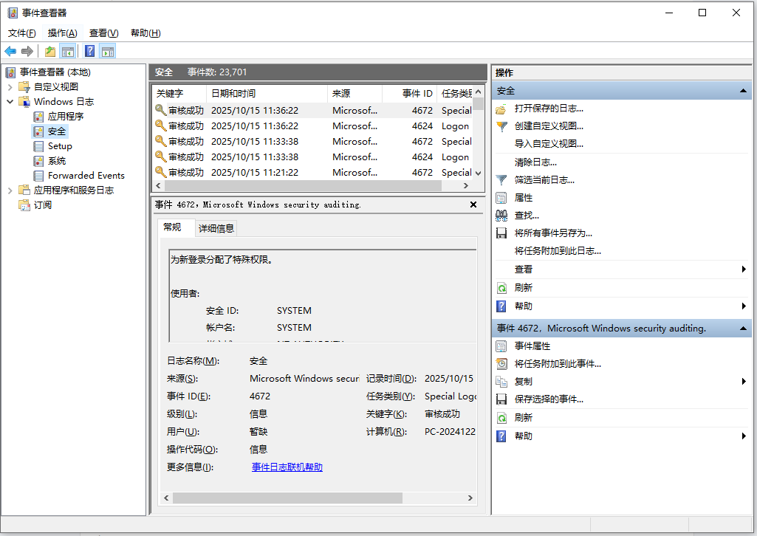This screenshot has height=536, width=757.
Task: Close the event preview pane with X
Action: (x=473, y=205)
